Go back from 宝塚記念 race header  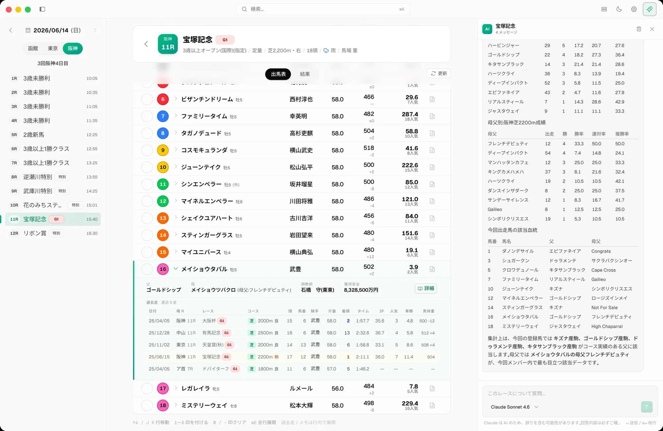click(146, 44)
